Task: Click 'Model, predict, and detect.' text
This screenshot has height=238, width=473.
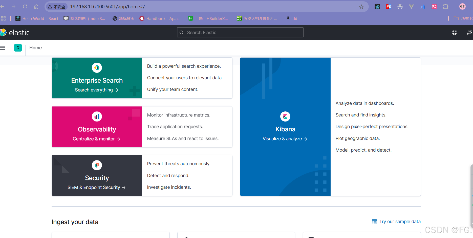Action: tap(363, 150)
